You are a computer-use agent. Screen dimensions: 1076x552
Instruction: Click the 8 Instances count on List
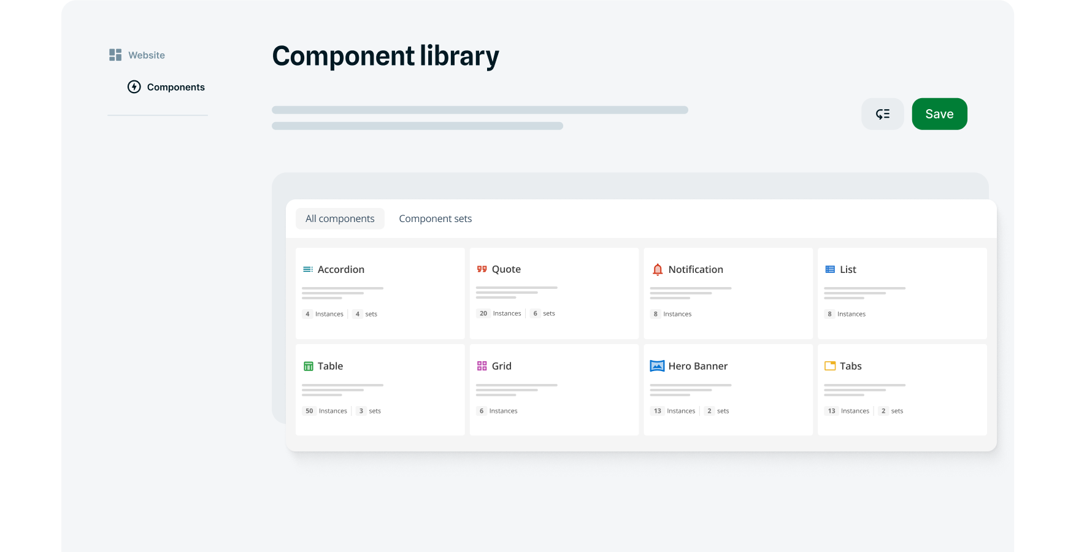pos(845,314)
